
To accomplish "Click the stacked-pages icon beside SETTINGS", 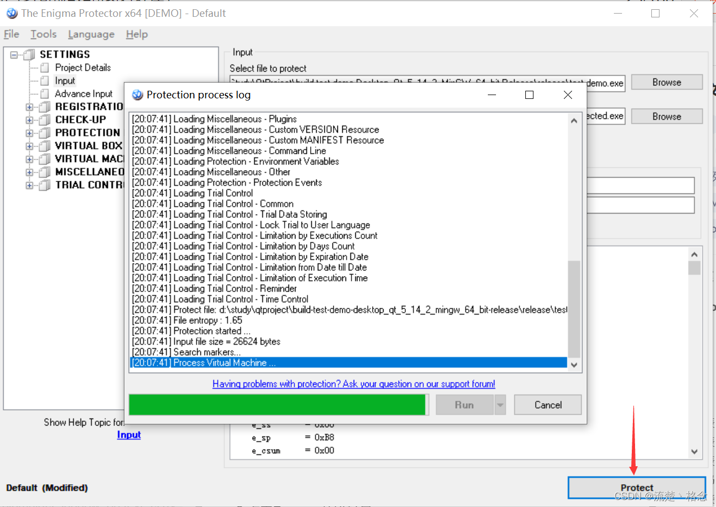I will [30, 54].
